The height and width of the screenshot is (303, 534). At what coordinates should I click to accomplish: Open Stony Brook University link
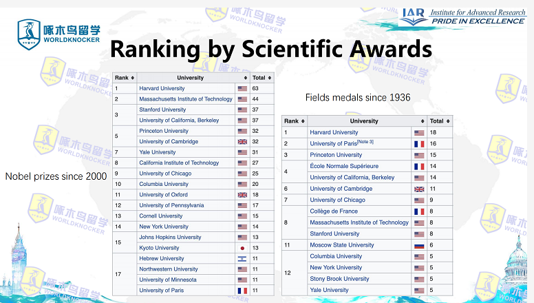339,278
